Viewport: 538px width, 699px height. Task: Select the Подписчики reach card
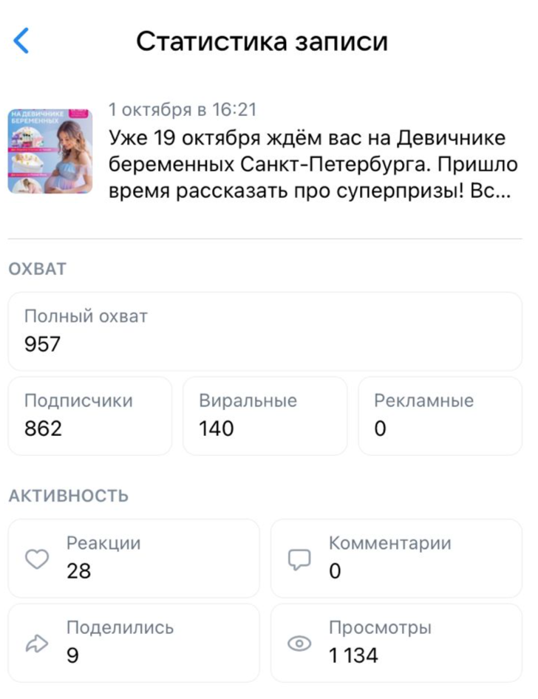coord(89,415)
